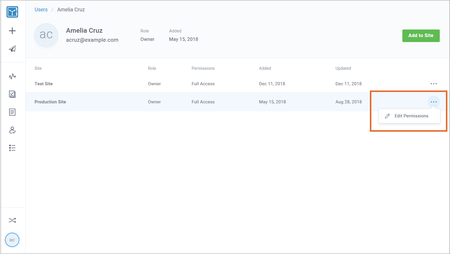
Task: Open more options for Test Site row
Action: [434, 84]
